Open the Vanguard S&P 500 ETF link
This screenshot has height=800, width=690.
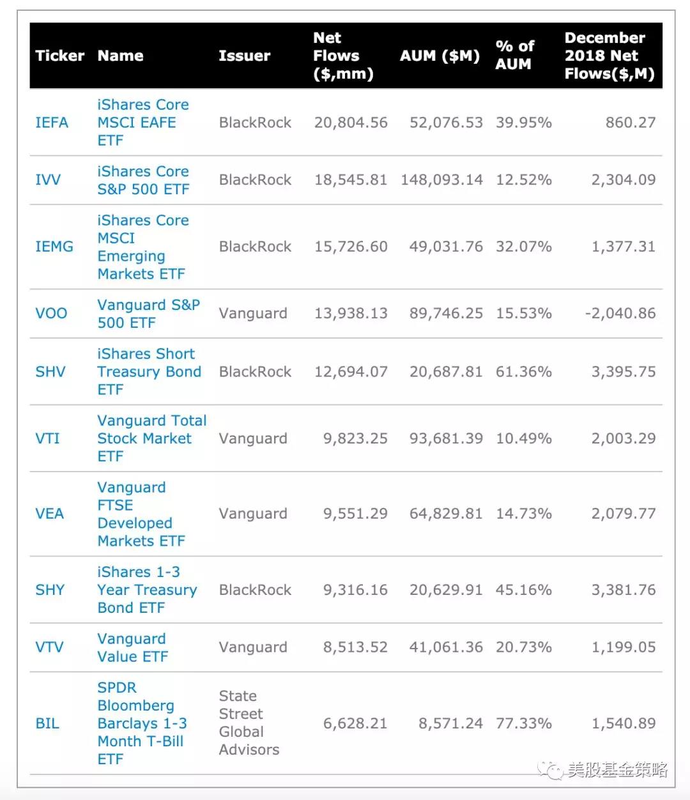[x=148, y=313]
